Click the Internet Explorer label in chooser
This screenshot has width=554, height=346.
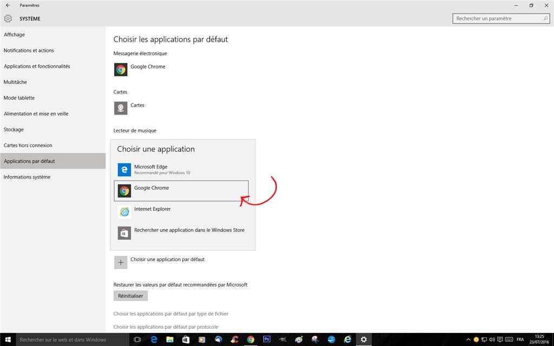pyautogui.click(x=152, y=209)
